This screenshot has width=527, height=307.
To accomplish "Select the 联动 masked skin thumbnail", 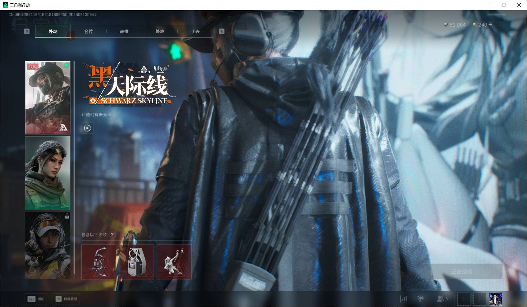I will pos(48,98).
